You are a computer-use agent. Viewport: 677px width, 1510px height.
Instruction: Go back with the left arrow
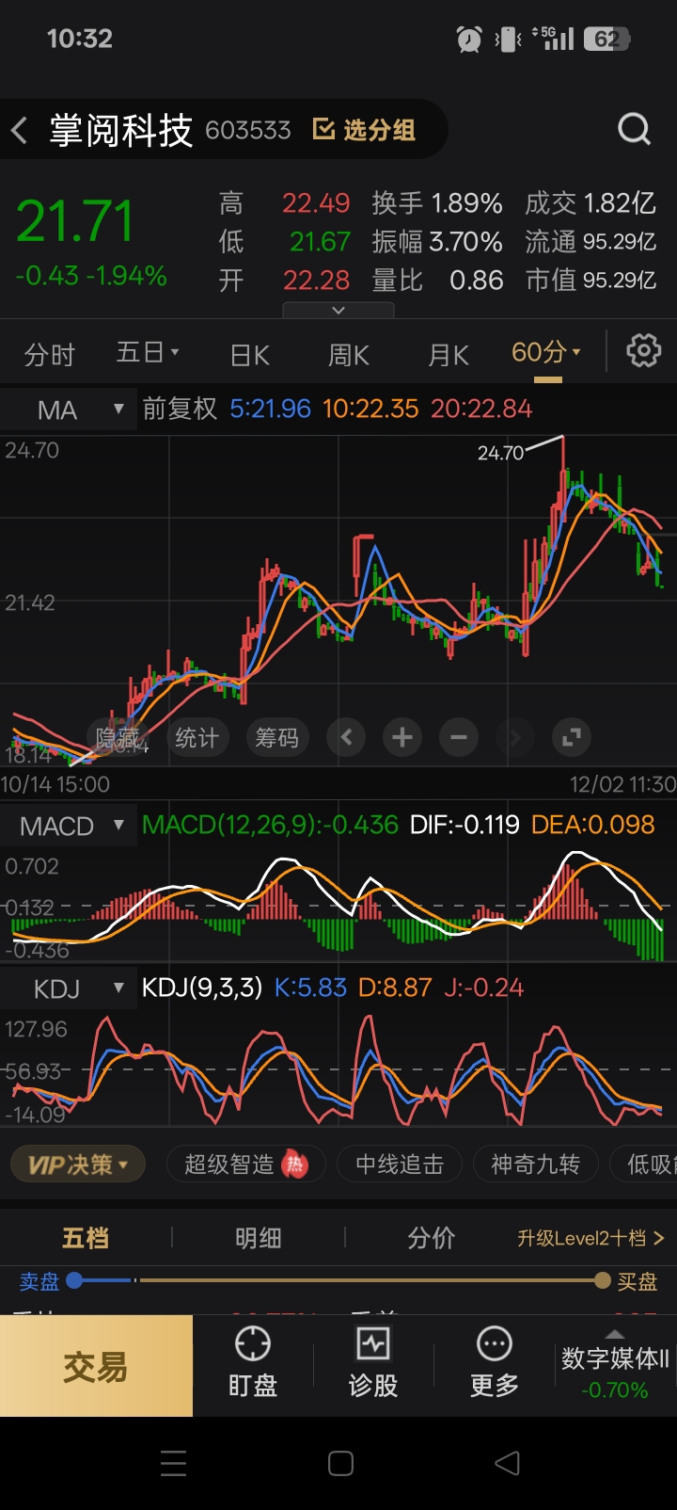(20, 130)
